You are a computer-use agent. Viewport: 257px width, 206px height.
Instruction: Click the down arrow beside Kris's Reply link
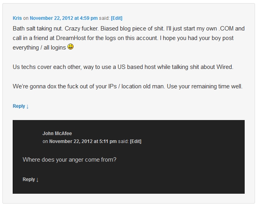click(27, 107)
